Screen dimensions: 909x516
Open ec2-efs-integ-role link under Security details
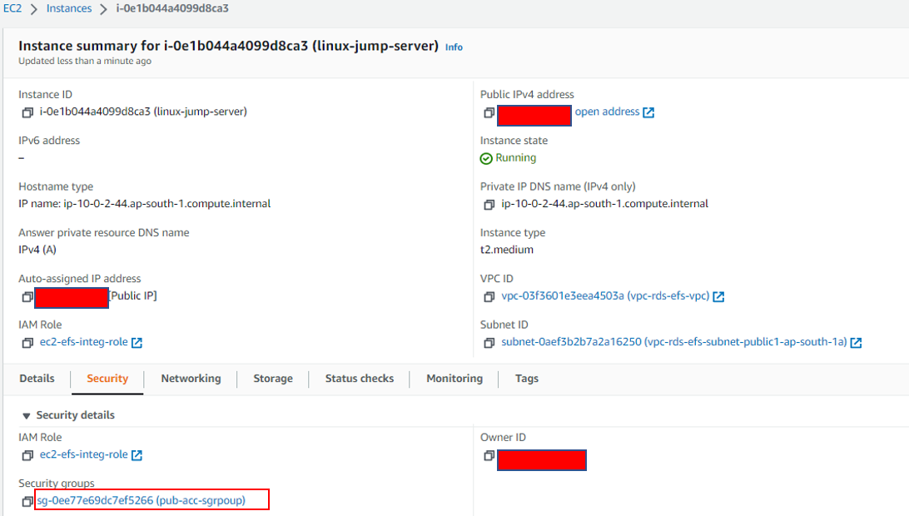83,454
